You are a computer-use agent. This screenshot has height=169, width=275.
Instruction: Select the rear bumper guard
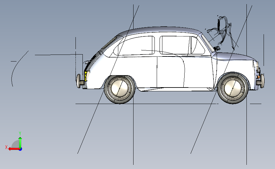click(x=78, y=81)
